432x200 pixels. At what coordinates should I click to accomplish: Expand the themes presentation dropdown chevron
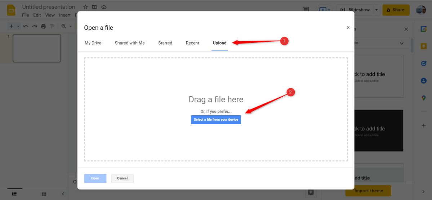[402, 43]
